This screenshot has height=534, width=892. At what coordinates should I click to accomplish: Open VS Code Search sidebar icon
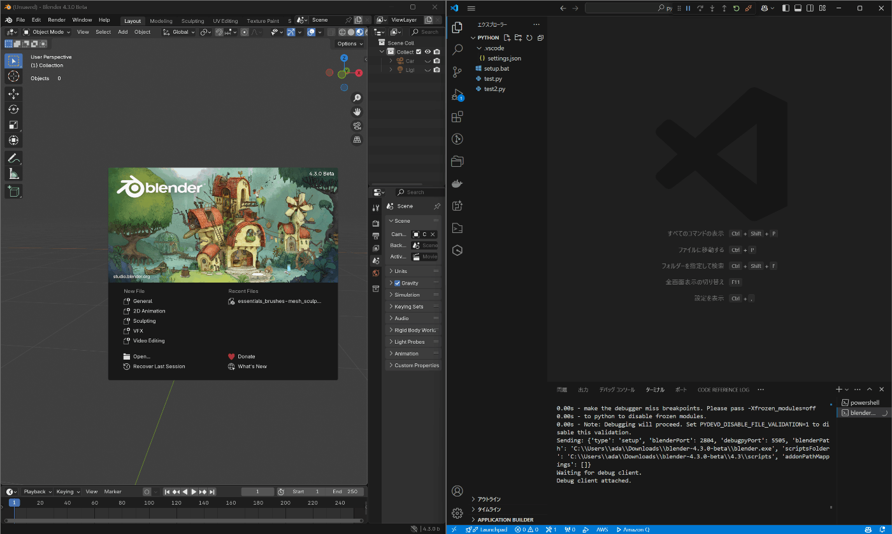click(457, 50)
